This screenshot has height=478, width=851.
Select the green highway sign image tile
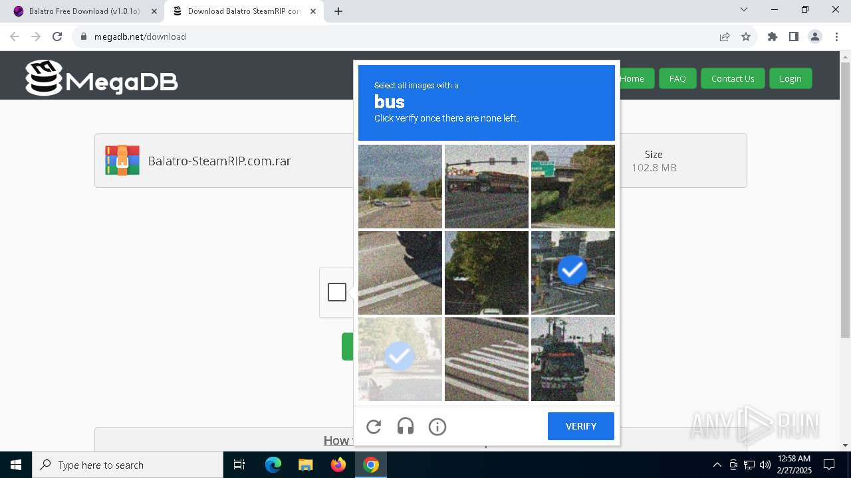(x=573, y=187)
